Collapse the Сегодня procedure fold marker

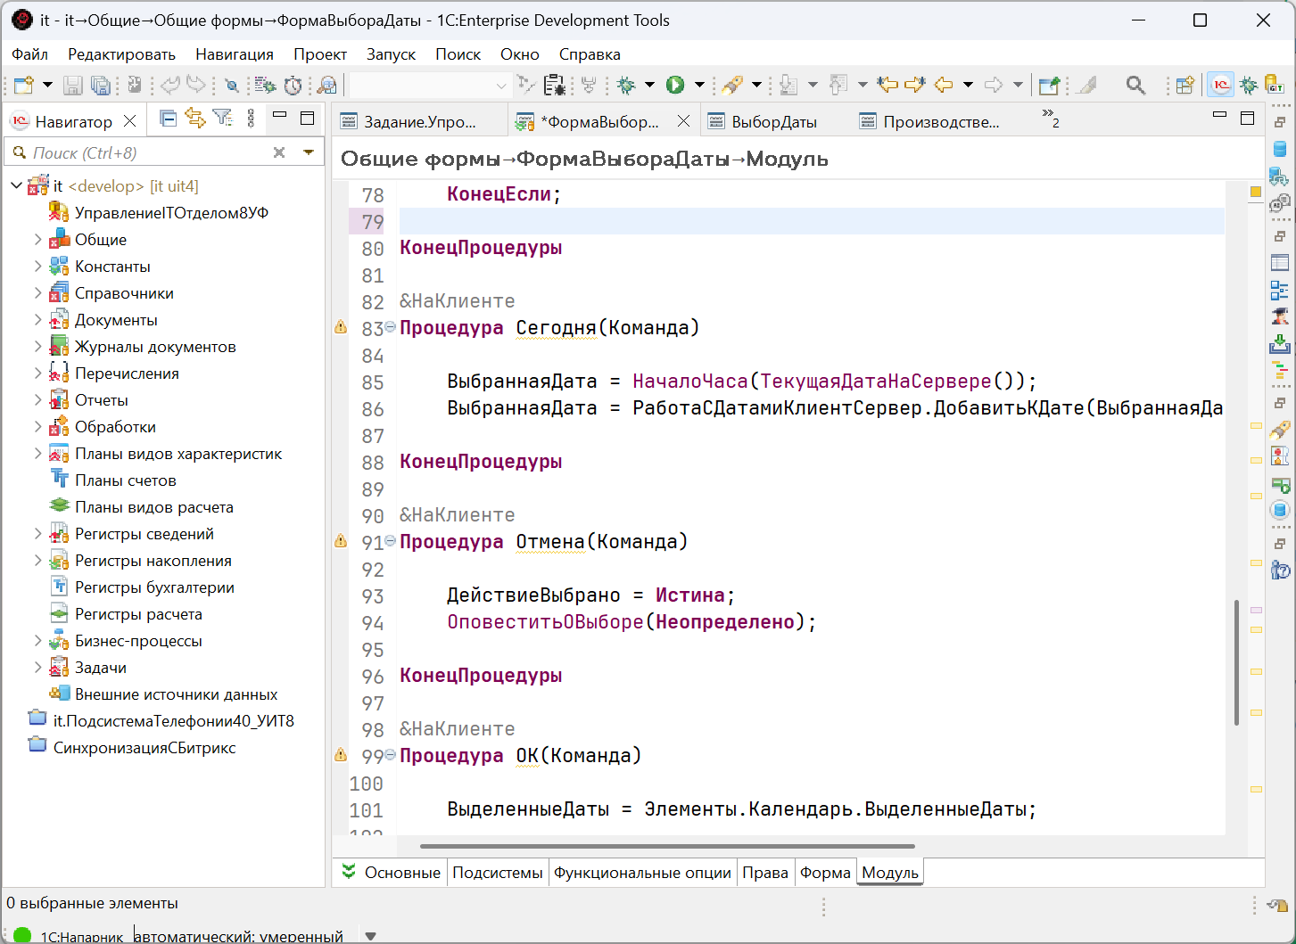tap(390, 328)
